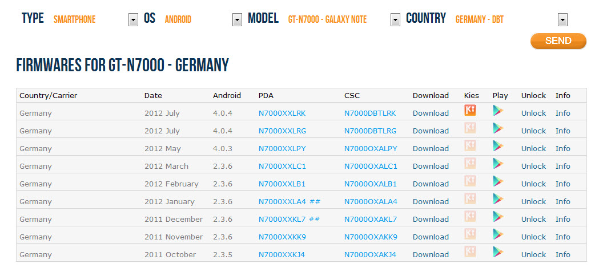Open Kies icon for N7000XXLB1 row
The height and width of the screenshot is (268, 595).
[x=470, y=181]
